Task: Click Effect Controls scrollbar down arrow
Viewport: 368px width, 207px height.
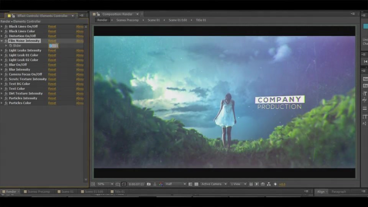Action: click(86, 179)
